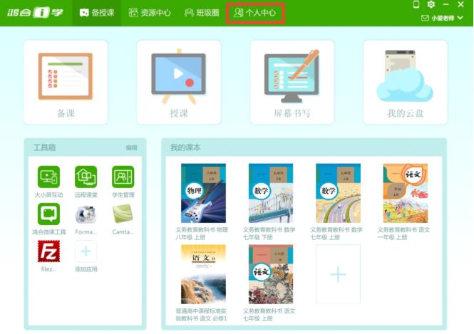The image size is (474, 334).
Task: Add a new textbook with plus tile
Action: pyautogui.click(x=338, y=274)
